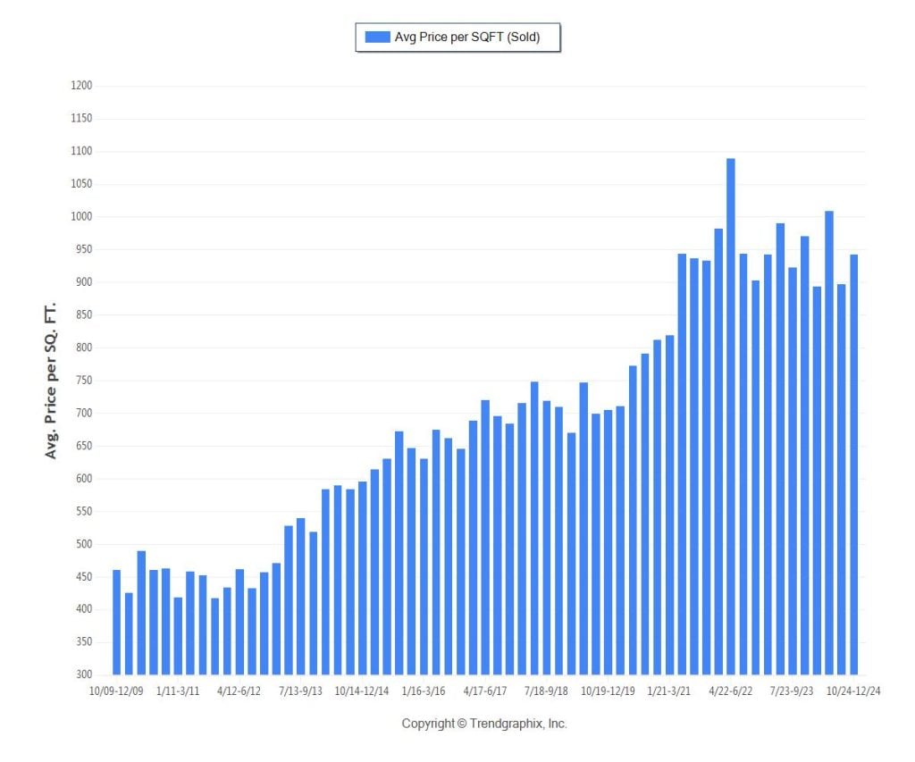Click the Copyright Trendgraphix, Inc. text
Image resolution: width=915 pixels, height=762 pixels.
(x=484, y=724)
